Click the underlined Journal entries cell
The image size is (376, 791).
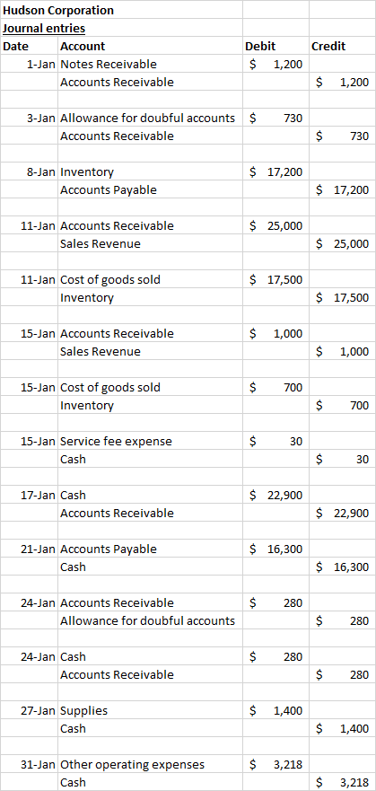[x=121, y=28]
